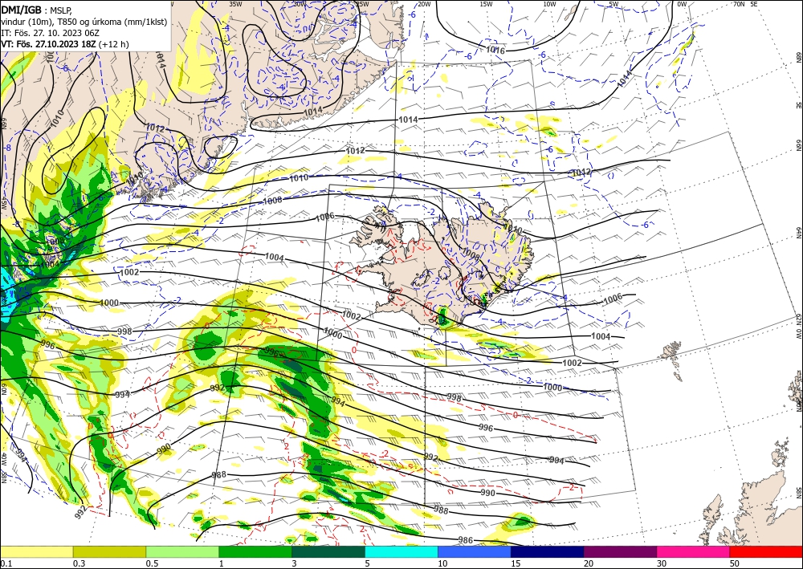Image resolution: width=803 pixels, height=569 pixels.
Task: Click the medium green 1–3 legend swatch
Action: pyautogui.click(x=255, y=551)
